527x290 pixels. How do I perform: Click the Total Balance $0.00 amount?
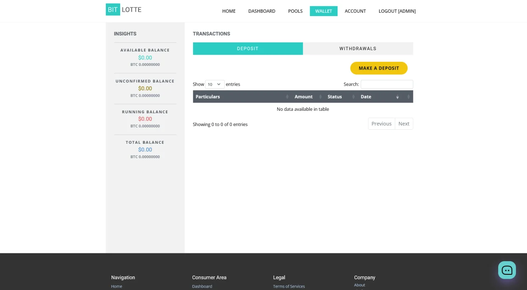tap(145, 150)
